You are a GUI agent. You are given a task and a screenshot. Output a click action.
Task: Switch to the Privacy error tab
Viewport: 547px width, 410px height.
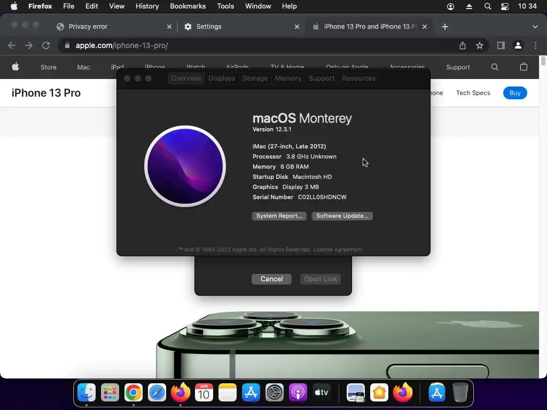point(88,27)
